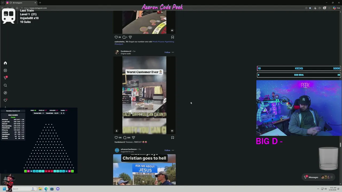Like the casinotwins_ post

click(x=116, y=37)
